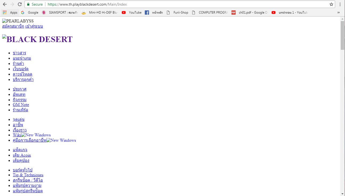Click the PEARLABYSS logo image
The width and height of the screenshot is (345, 196).
click(x=18, y=21)
